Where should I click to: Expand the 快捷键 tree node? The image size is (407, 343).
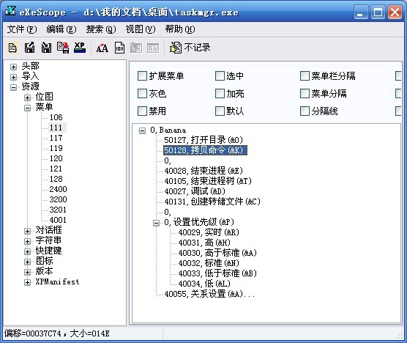(x=27, y=251)
